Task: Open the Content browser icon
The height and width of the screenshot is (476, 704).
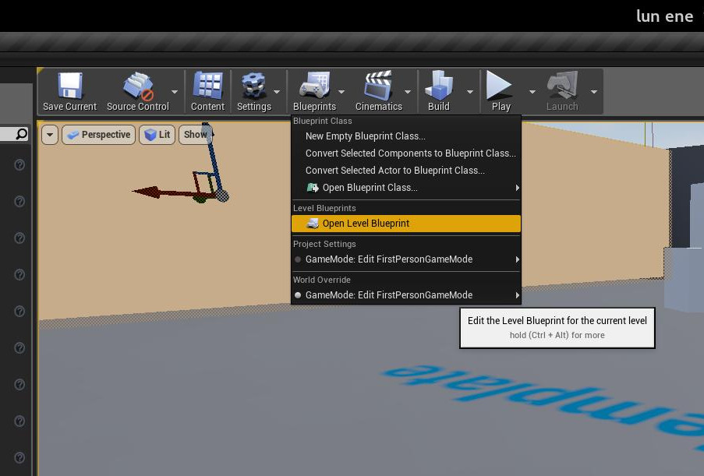Action: coord(207,86)
